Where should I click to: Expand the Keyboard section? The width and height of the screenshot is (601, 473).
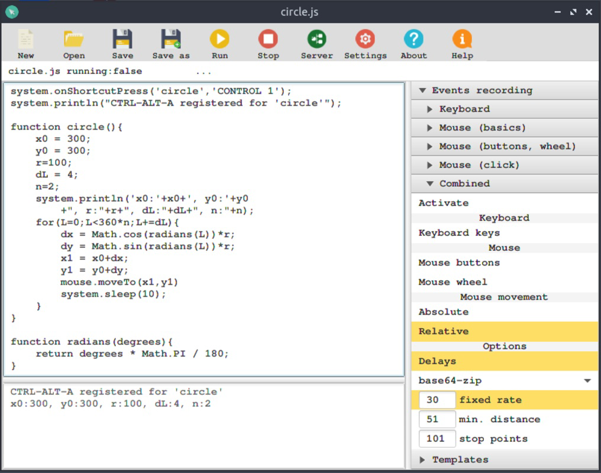pyautogui.click(x=504, y=109)
